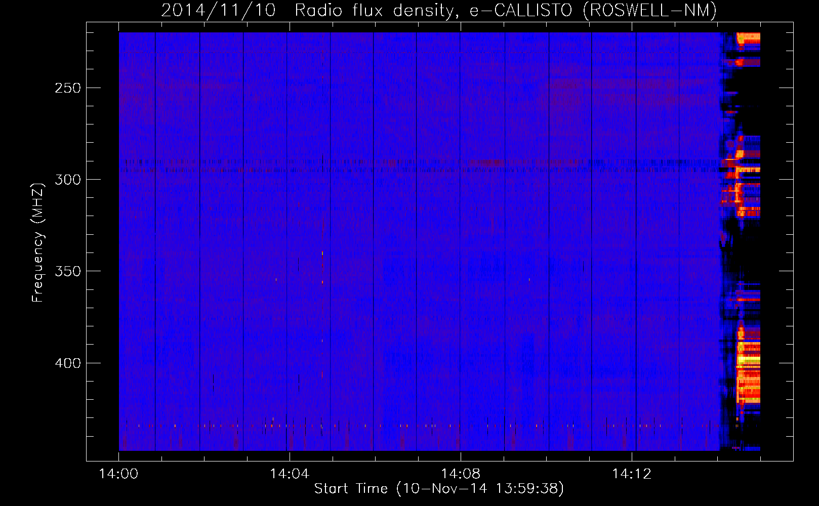Screen dimensions: 819x506
Task: Select the '250' frequency axis label
Action: [x=68, y=88]
